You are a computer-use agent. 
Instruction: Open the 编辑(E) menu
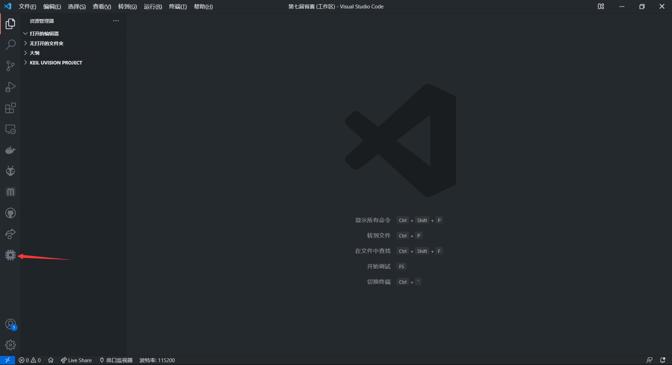click(52, 7)
